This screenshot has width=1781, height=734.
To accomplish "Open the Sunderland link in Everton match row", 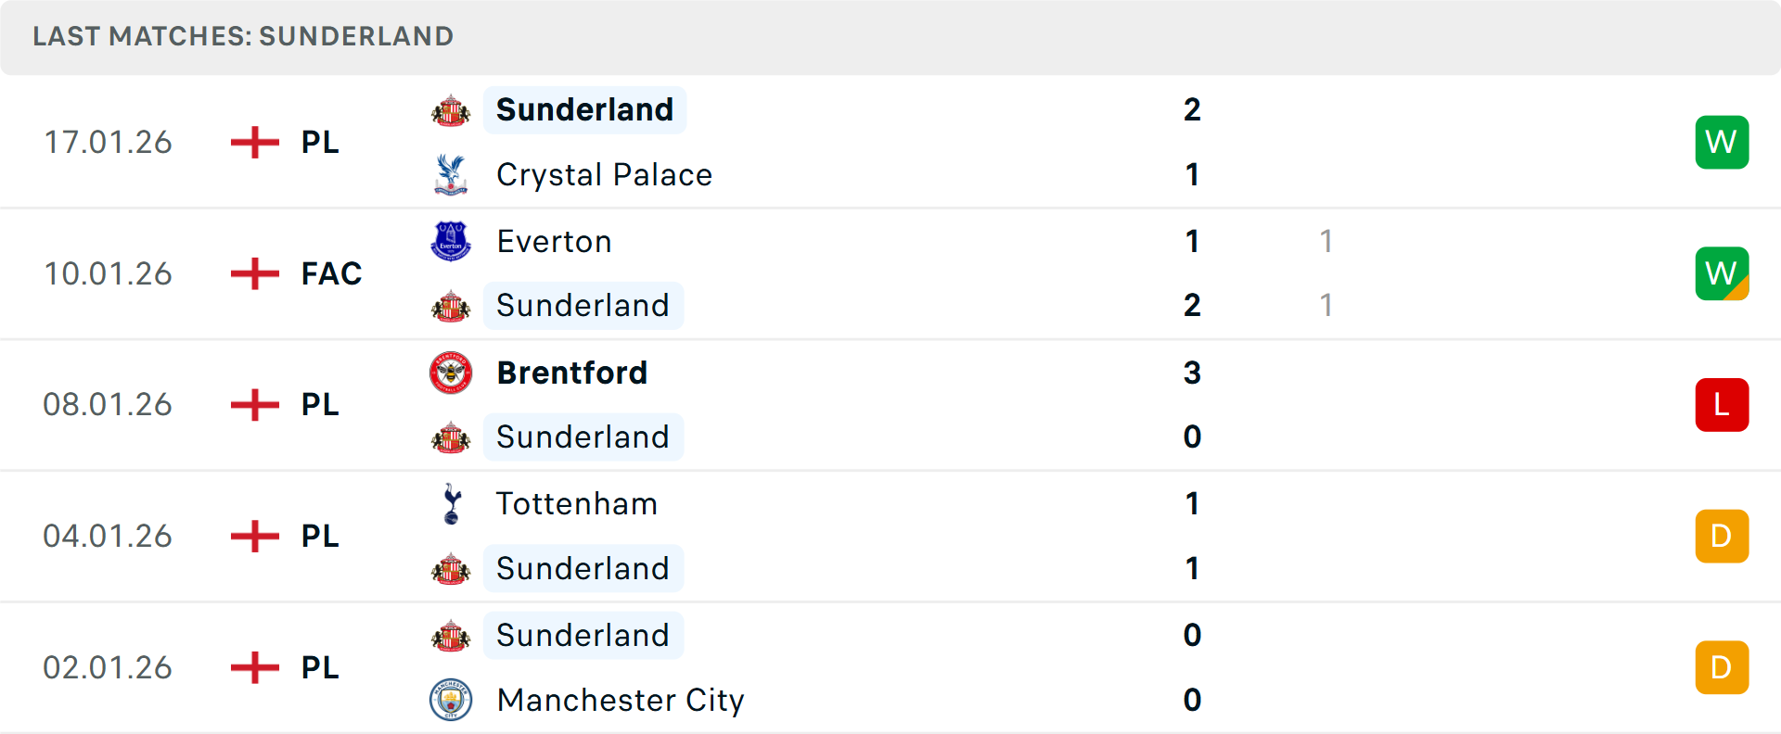I will (x=583, y=305).
